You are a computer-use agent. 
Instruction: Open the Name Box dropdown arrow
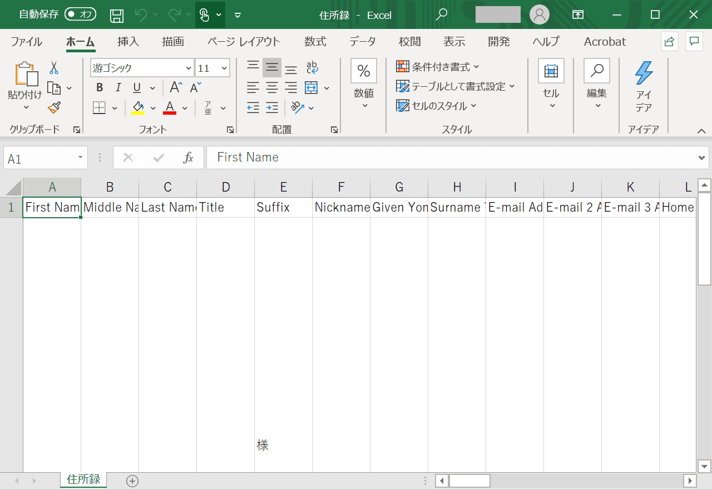tap(81, 158)
